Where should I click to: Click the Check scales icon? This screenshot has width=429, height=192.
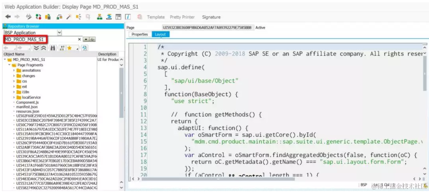[x=60, y=17]
